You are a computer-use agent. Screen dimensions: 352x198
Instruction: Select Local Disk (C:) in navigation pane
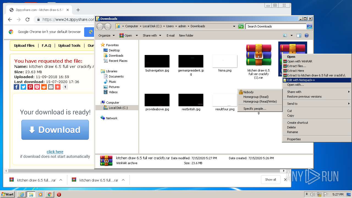pos(118,108)
